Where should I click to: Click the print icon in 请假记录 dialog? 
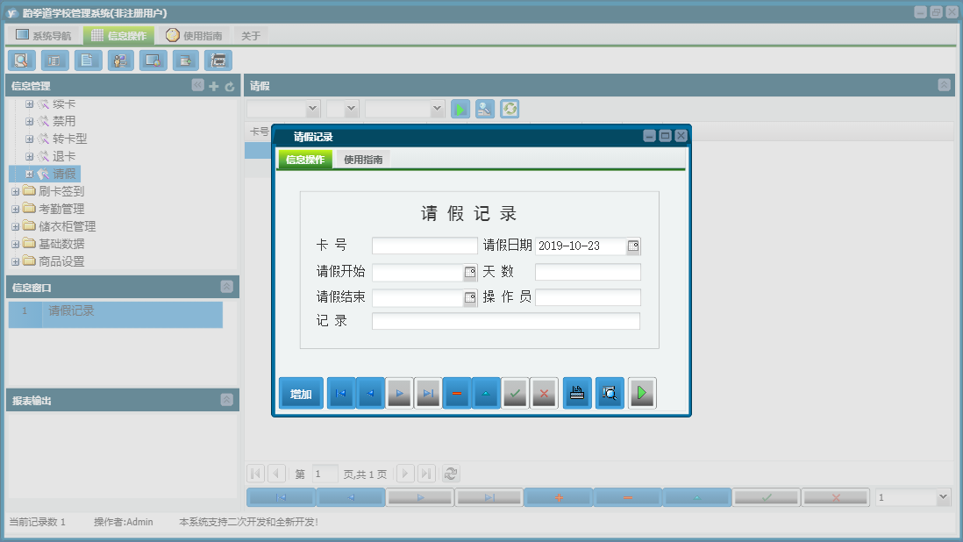577,393
